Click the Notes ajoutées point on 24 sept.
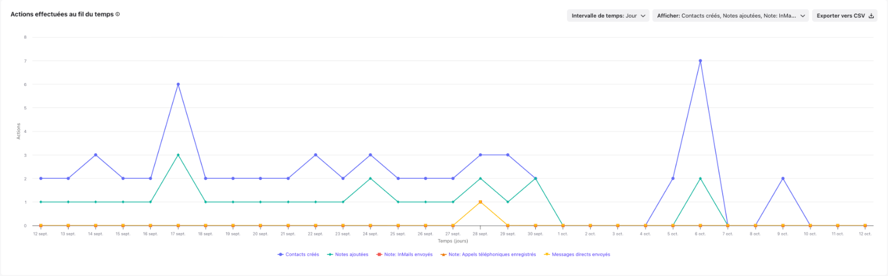Screen dimensions: 888x276 [370, 178]
